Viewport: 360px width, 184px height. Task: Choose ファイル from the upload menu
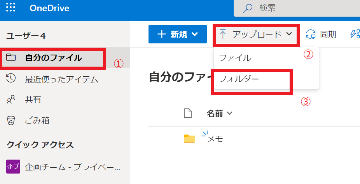click(x=266, y=58)
